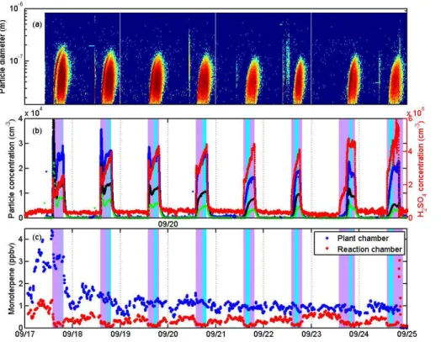This screenshot has height=342, width=441.
Task: Click the '09/19' date tick label
Action: [120, 334]
